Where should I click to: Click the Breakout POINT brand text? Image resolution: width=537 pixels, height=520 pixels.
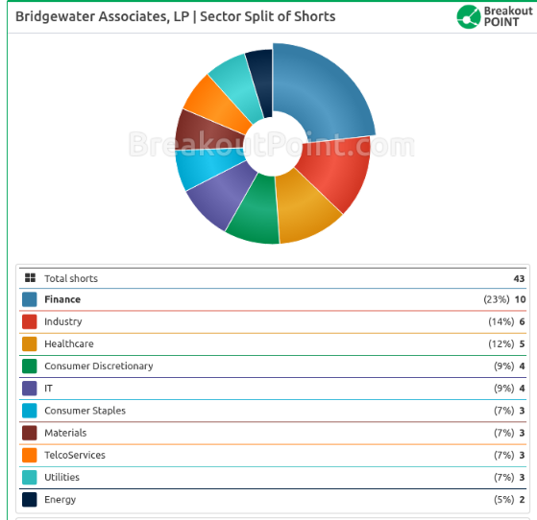pos(508,16)
